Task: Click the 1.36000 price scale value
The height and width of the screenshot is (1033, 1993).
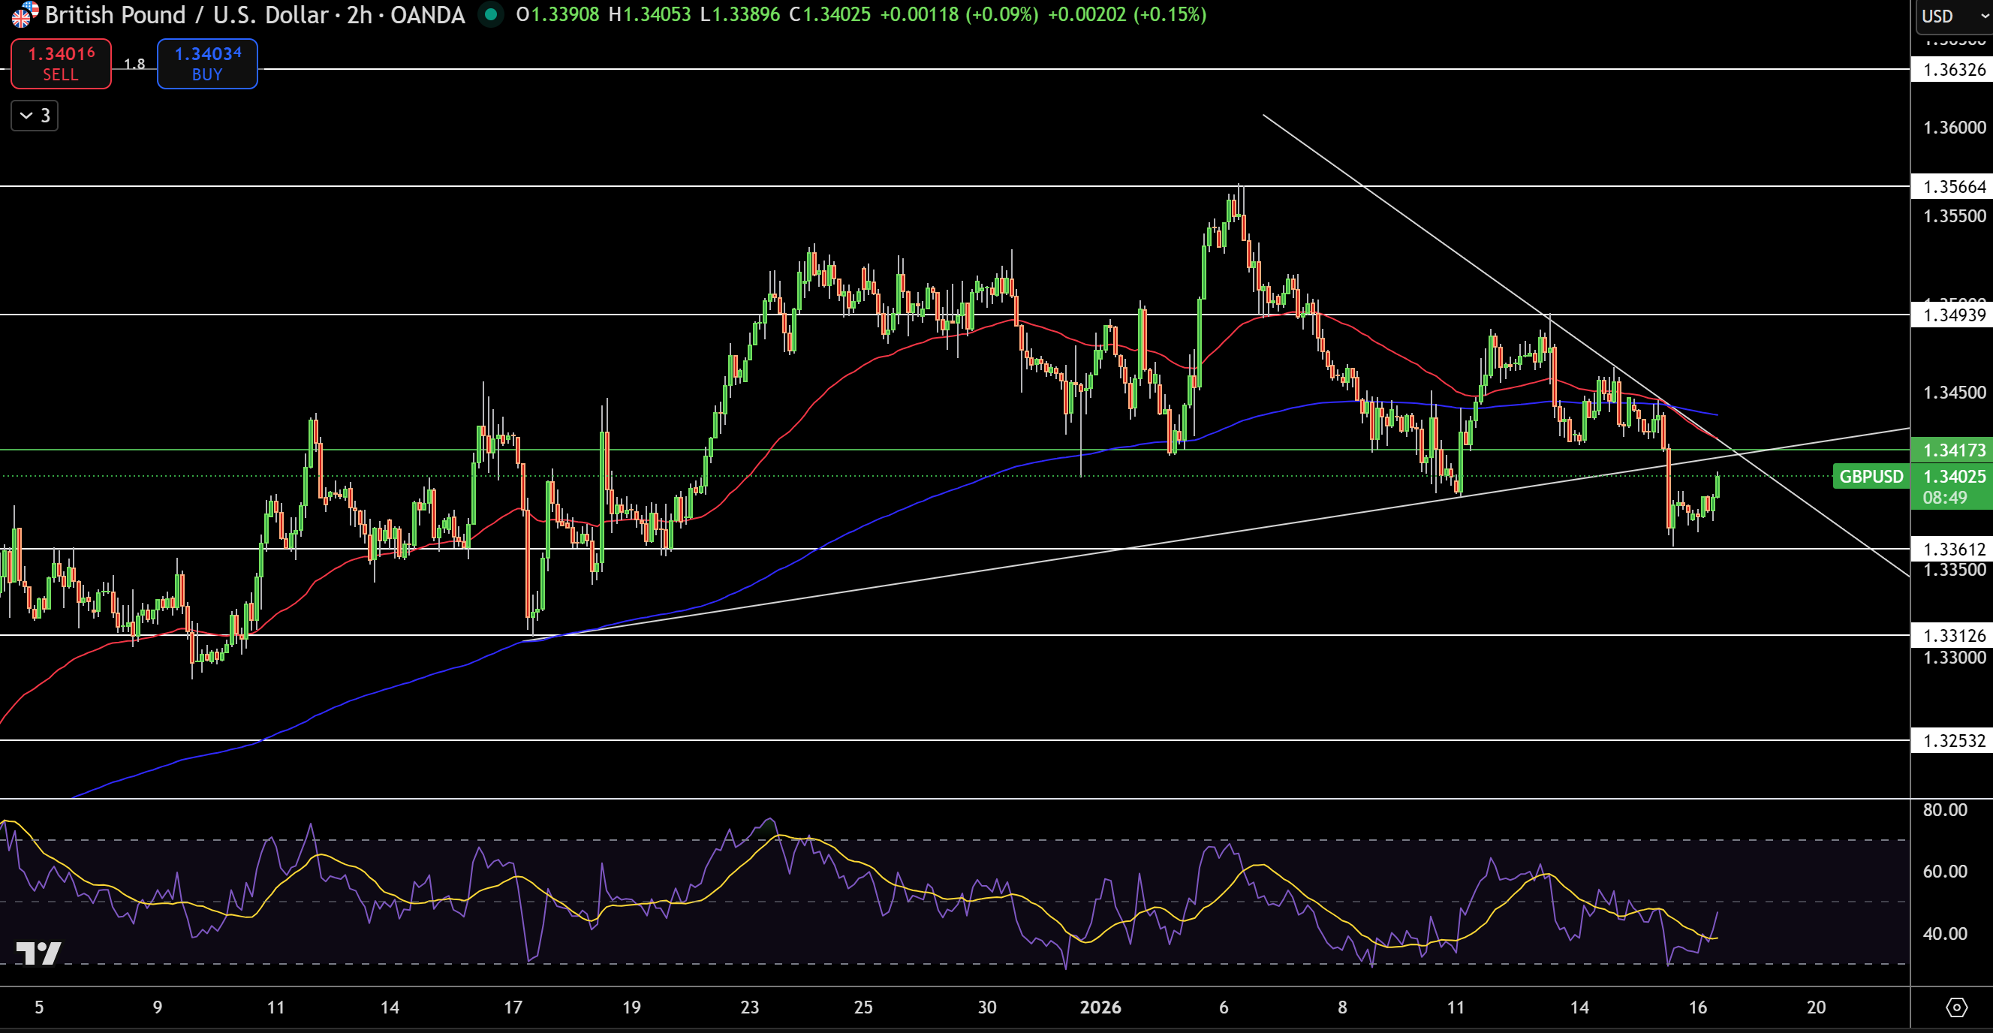Action: 1954,128
